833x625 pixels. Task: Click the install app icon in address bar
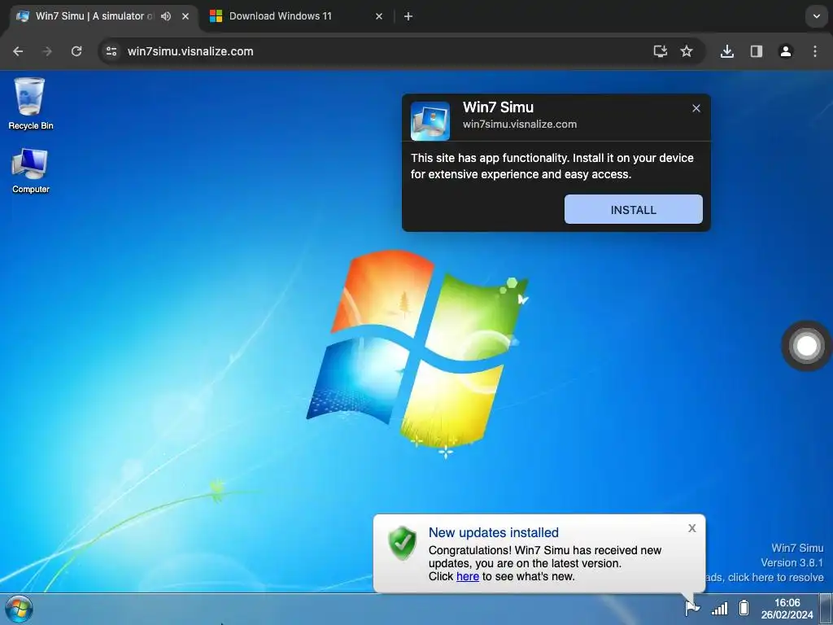click(x=661, y=51)
